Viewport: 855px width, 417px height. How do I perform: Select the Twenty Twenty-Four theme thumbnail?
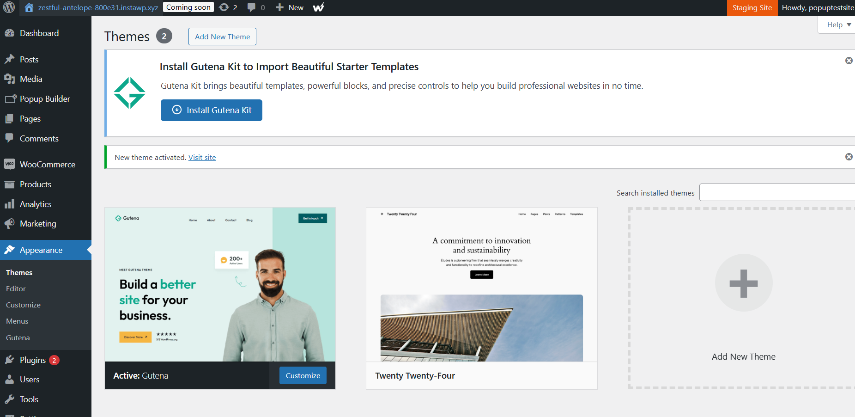[482, 285]
